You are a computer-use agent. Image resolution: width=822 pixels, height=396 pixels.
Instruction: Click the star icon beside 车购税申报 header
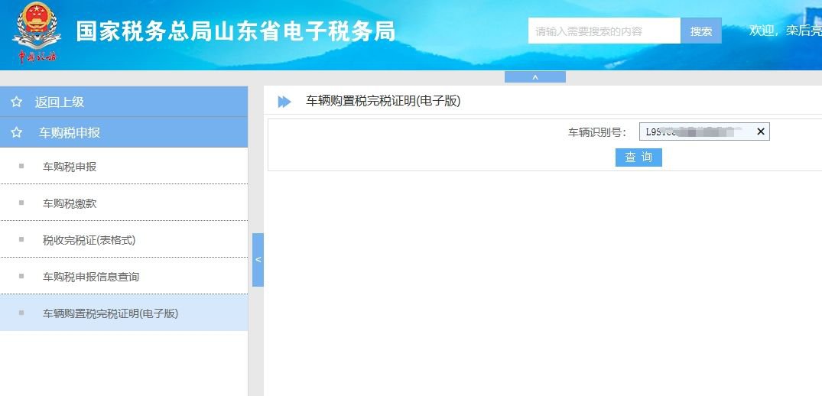point(16,132)
